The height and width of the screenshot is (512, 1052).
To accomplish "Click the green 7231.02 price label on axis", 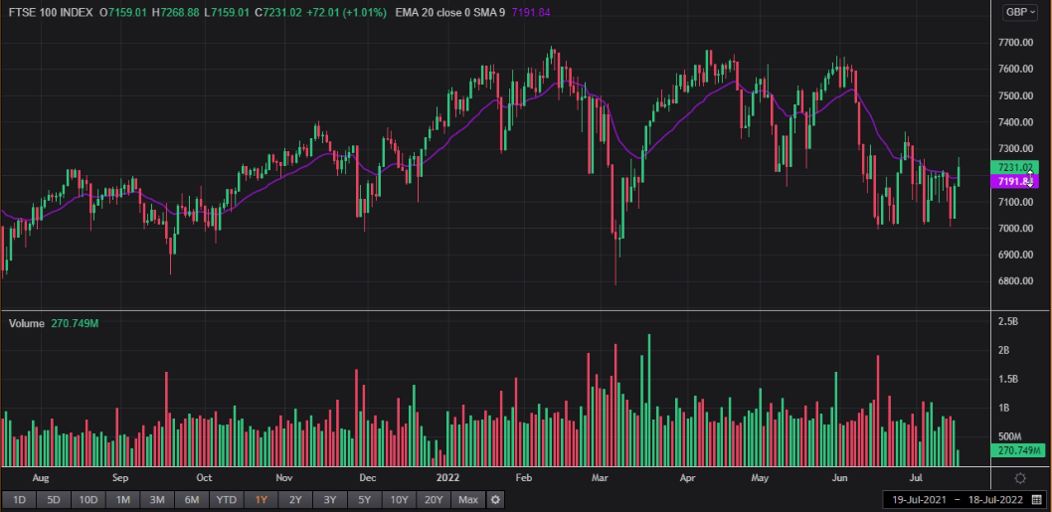I will click(1014, 168).
